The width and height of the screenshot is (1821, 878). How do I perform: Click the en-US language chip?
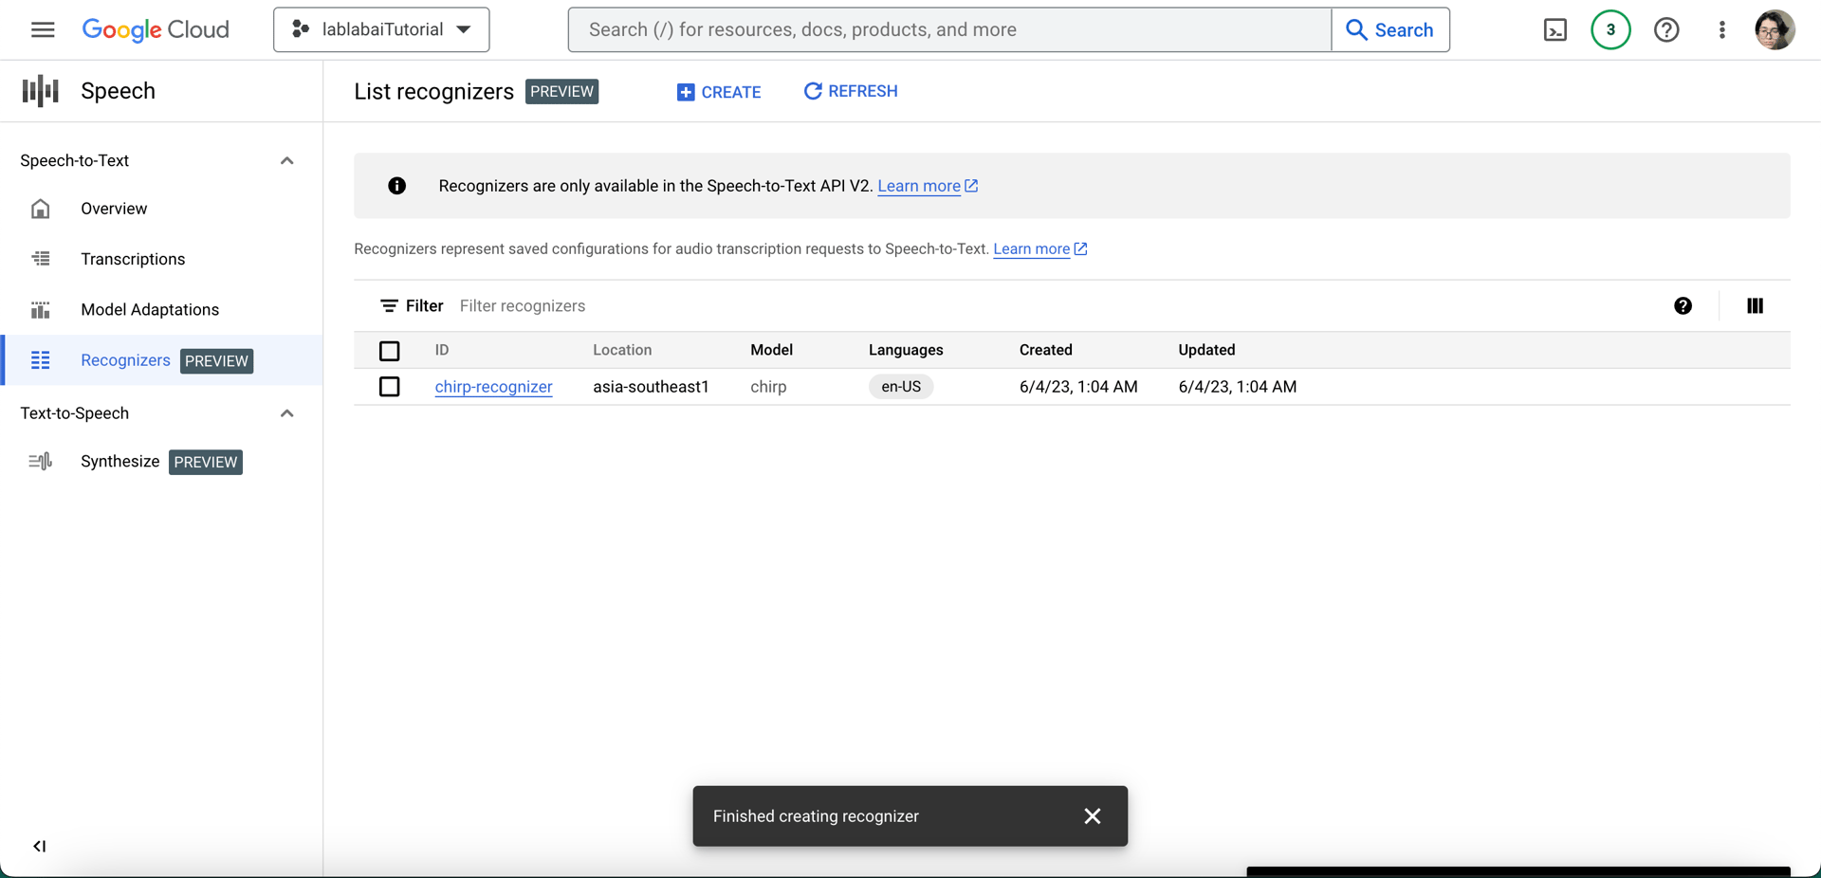click(x=901, y=387)
